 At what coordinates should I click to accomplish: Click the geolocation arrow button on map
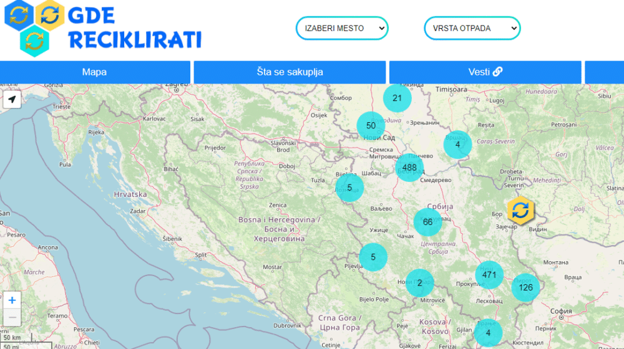12,99
